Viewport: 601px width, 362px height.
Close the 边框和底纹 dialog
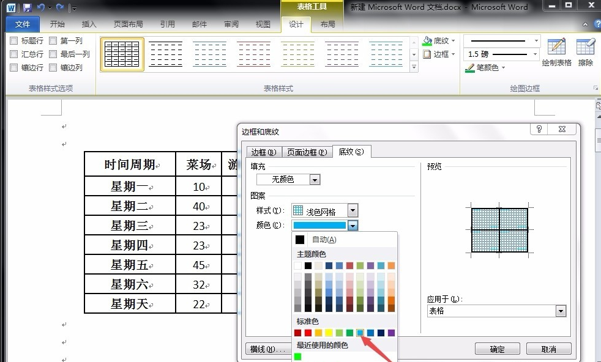coord(562,129)
